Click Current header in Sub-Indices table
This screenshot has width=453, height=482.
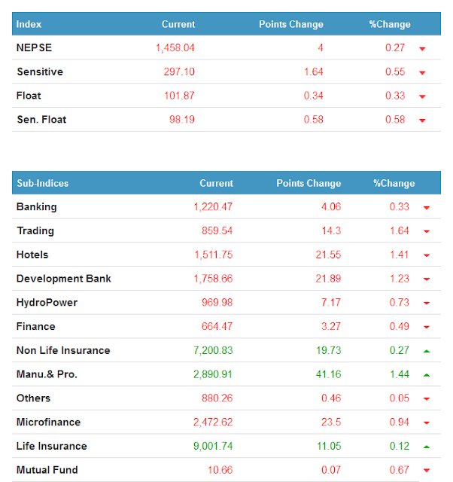tap(216, 183)
